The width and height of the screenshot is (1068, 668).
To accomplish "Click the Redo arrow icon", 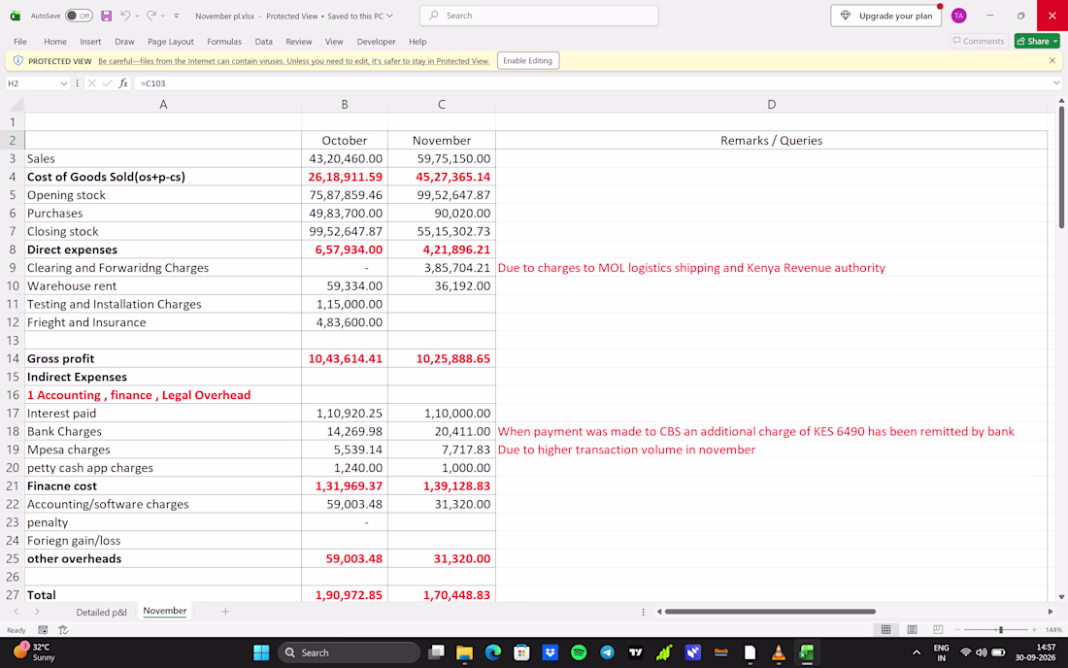I will (x=151, y=16).
